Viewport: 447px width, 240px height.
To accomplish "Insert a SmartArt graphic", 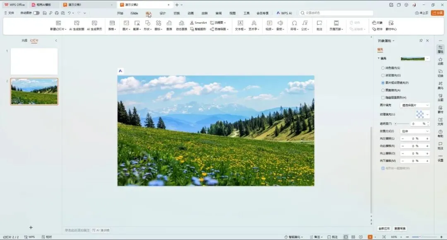I will pyautogui.click(x=198, y=22).
